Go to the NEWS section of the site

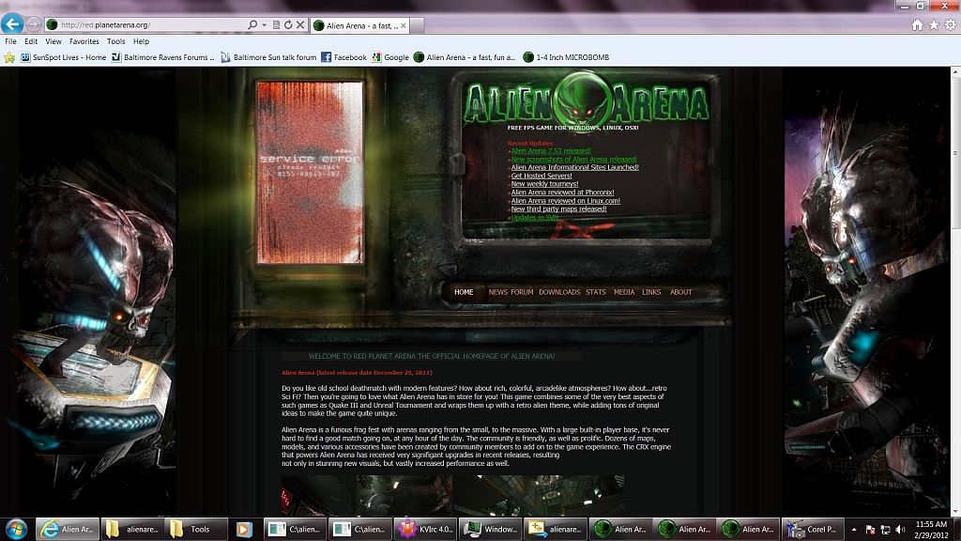point(497,293)
